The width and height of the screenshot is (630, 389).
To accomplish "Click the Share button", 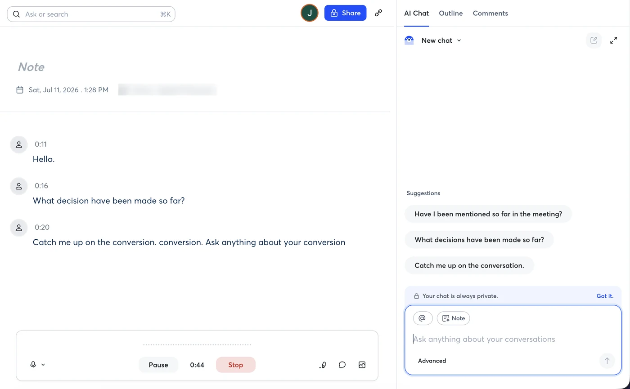I will click(x=345, y=13).
